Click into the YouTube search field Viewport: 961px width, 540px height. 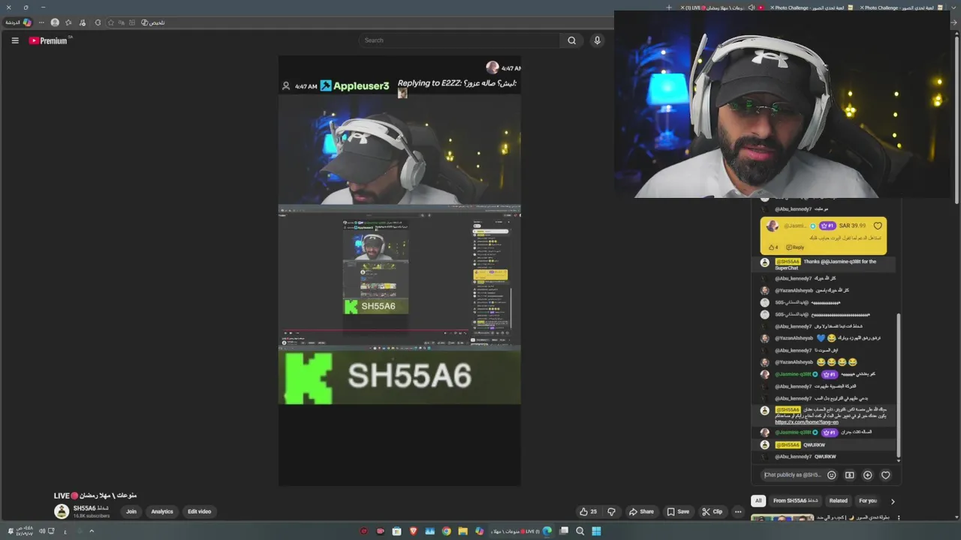[459, 40]
